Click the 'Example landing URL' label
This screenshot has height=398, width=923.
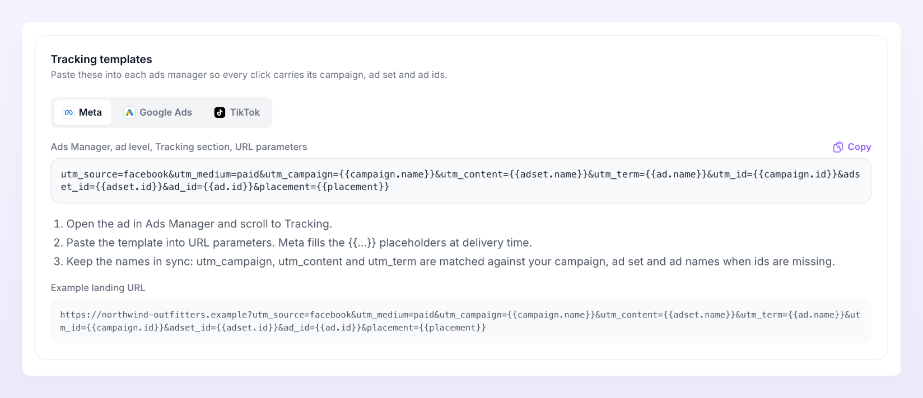[x=98, y=288]
